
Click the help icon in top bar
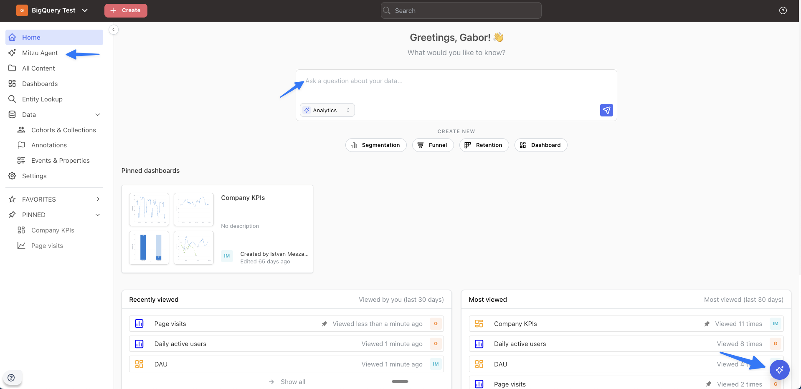click(783, 10)
